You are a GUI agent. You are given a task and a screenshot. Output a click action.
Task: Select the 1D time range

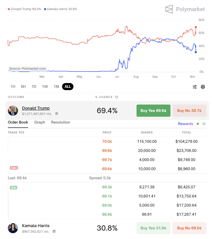point(34,87)
